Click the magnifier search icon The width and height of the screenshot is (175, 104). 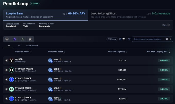pyautogui.click(x=170, y=39)
